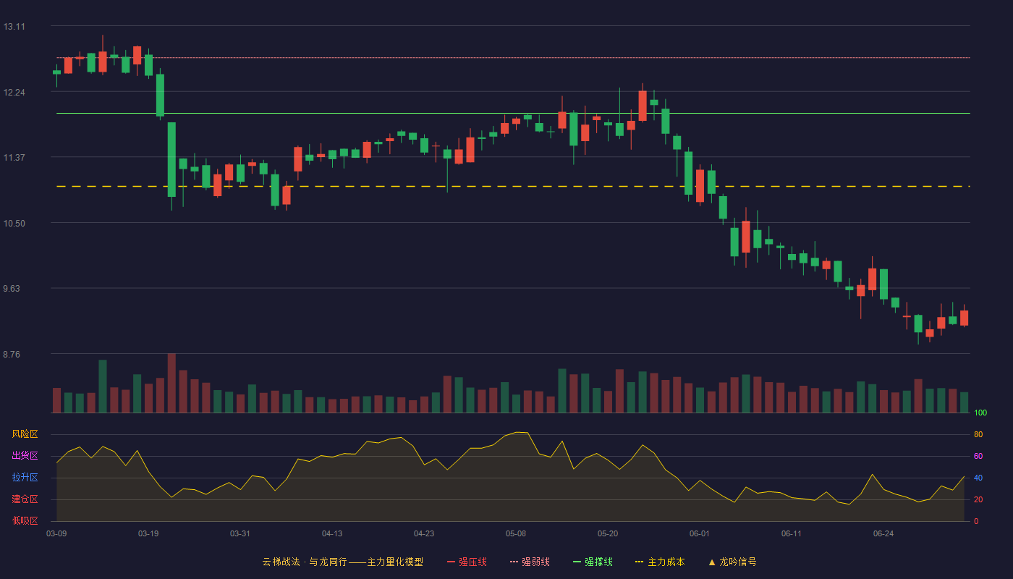
Task: Click the 13.11 price axis label
Action: 14,27
